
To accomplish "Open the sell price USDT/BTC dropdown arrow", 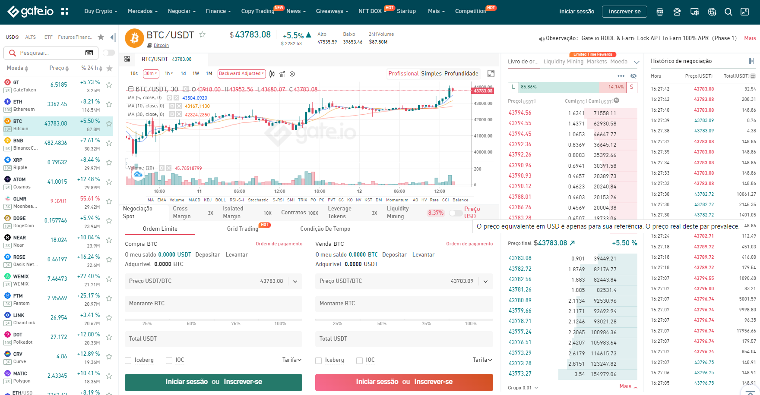I will 486,282.
